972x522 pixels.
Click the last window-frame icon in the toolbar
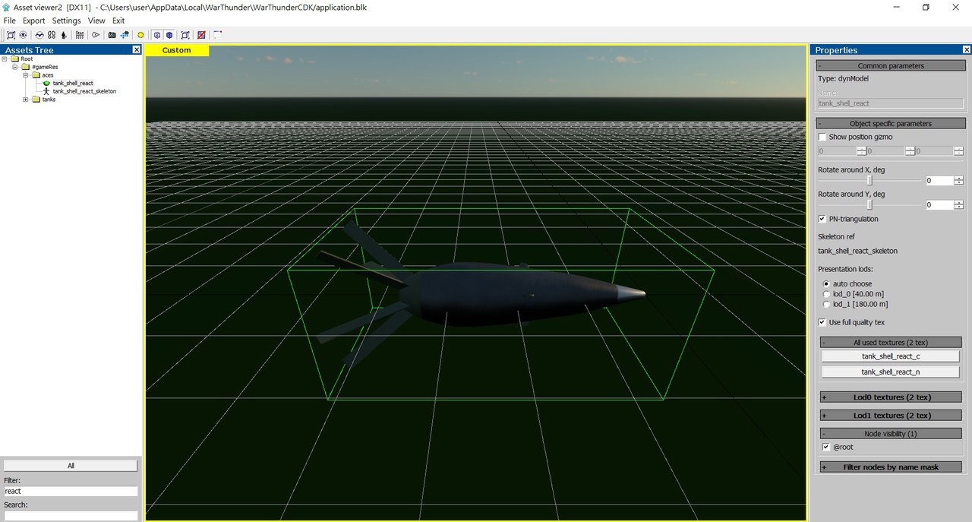(x=218, y=35)
